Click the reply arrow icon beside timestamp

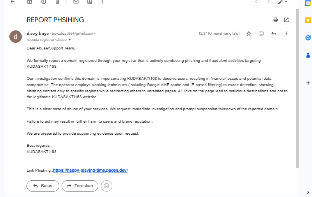tap(274, 33)
